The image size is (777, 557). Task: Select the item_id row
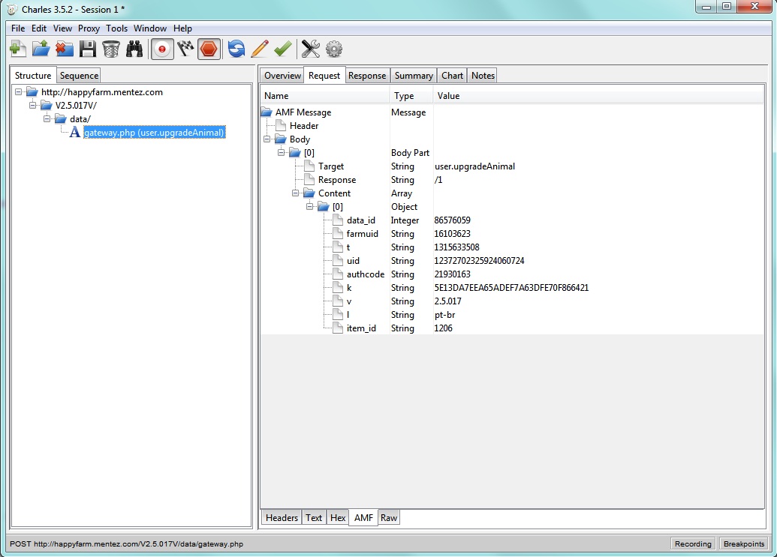512,328
